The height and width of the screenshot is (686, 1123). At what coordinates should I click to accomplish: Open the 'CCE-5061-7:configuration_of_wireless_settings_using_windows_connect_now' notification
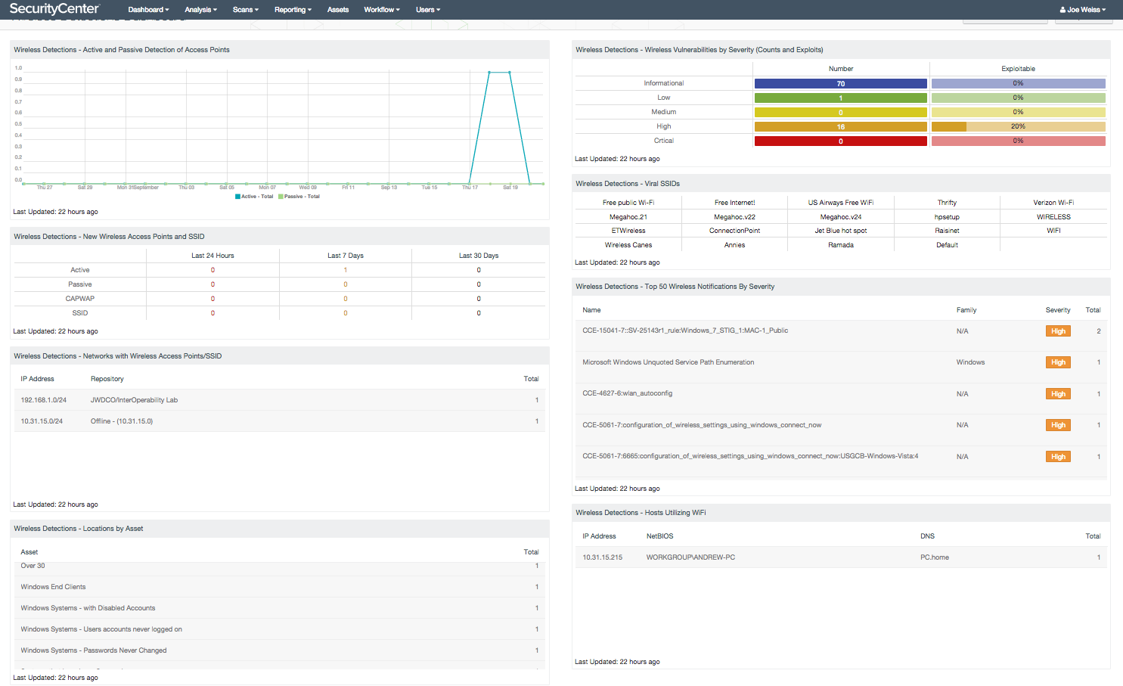click(x=702, y=425)
